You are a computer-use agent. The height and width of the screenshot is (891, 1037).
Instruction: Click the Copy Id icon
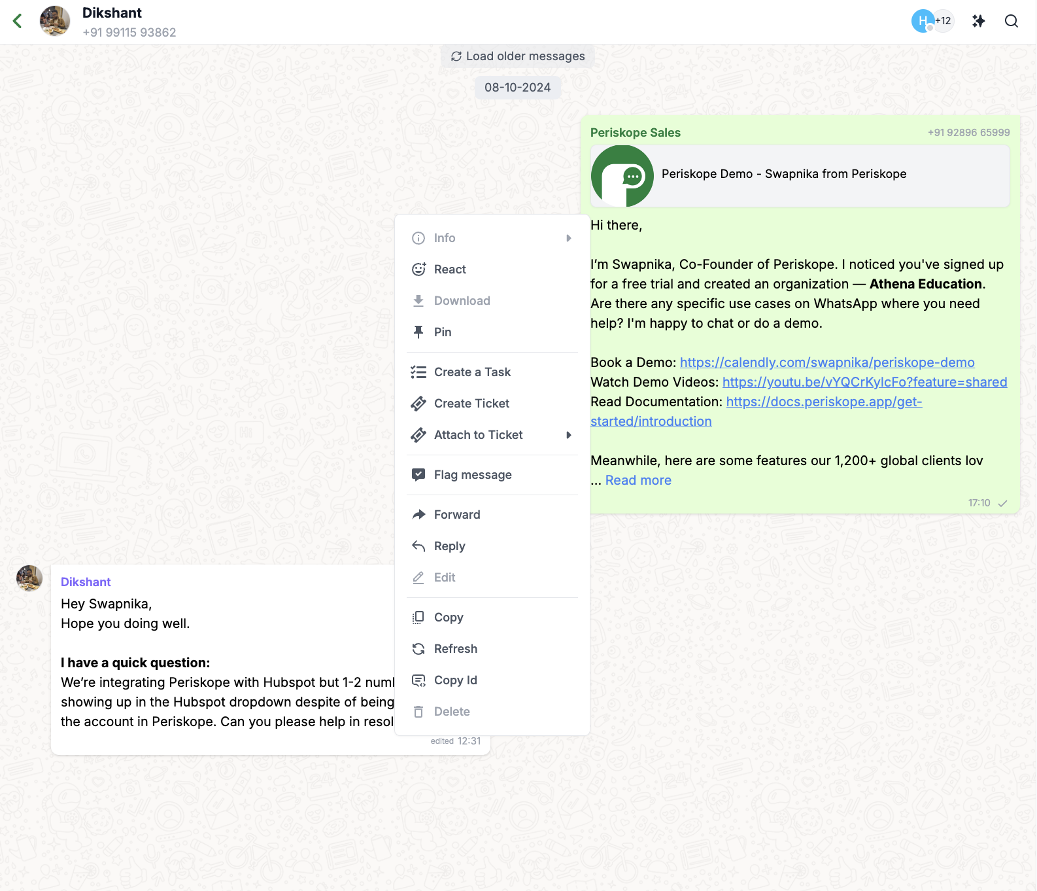coord(418,680)
